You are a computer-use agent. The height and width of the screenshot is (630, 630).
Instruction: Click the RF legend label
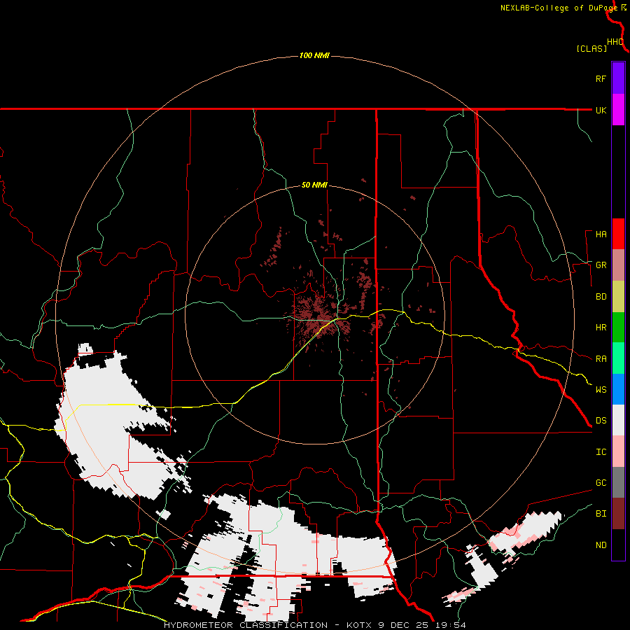pyautogui.click(x=601, y=78)
